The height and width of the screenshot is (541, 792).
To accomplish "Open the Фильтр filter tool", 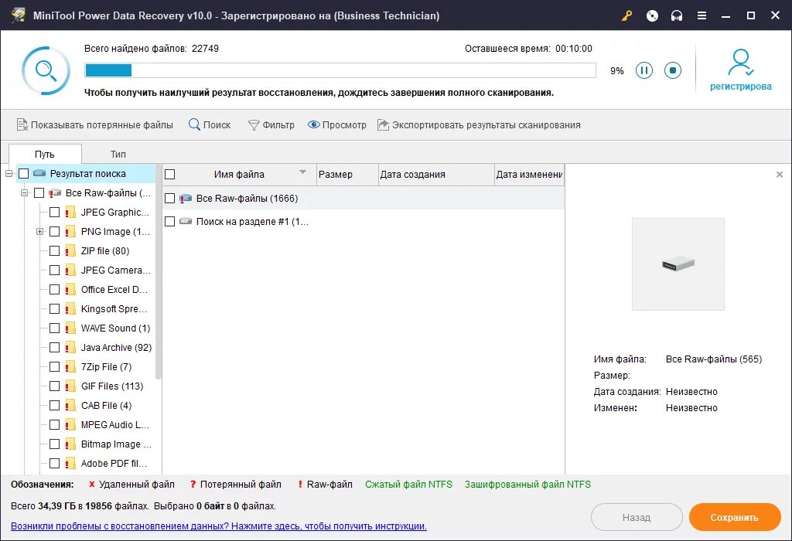I will pyautogui.click(x=271, y=124).
